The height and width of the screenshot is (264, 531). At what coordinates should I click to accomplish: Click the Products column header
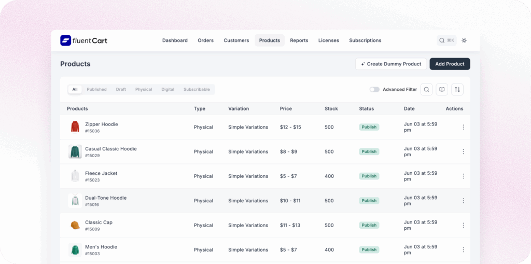tap(77, 109)
